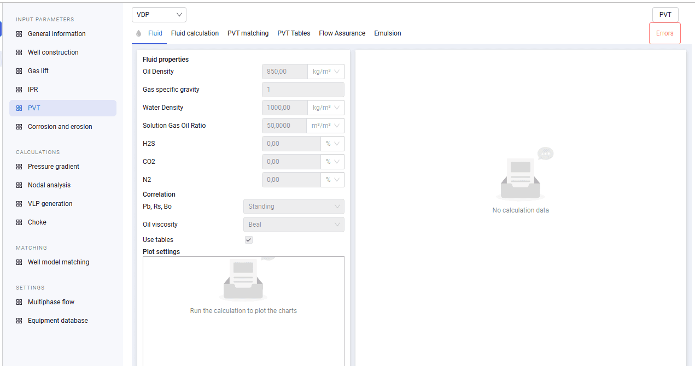Click the icon beside General information

19,34
